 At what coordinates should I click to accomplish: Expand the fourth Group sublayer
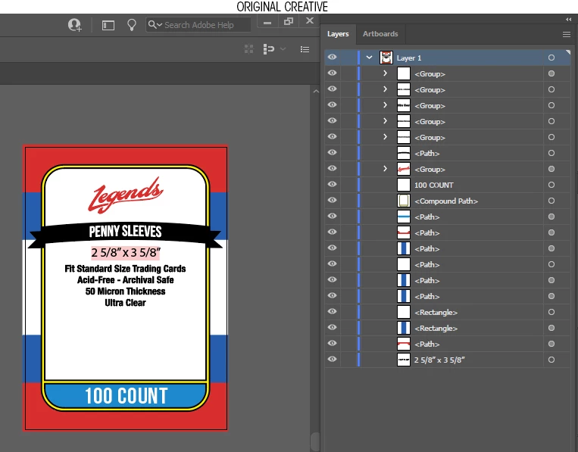(x=386, y=121)
